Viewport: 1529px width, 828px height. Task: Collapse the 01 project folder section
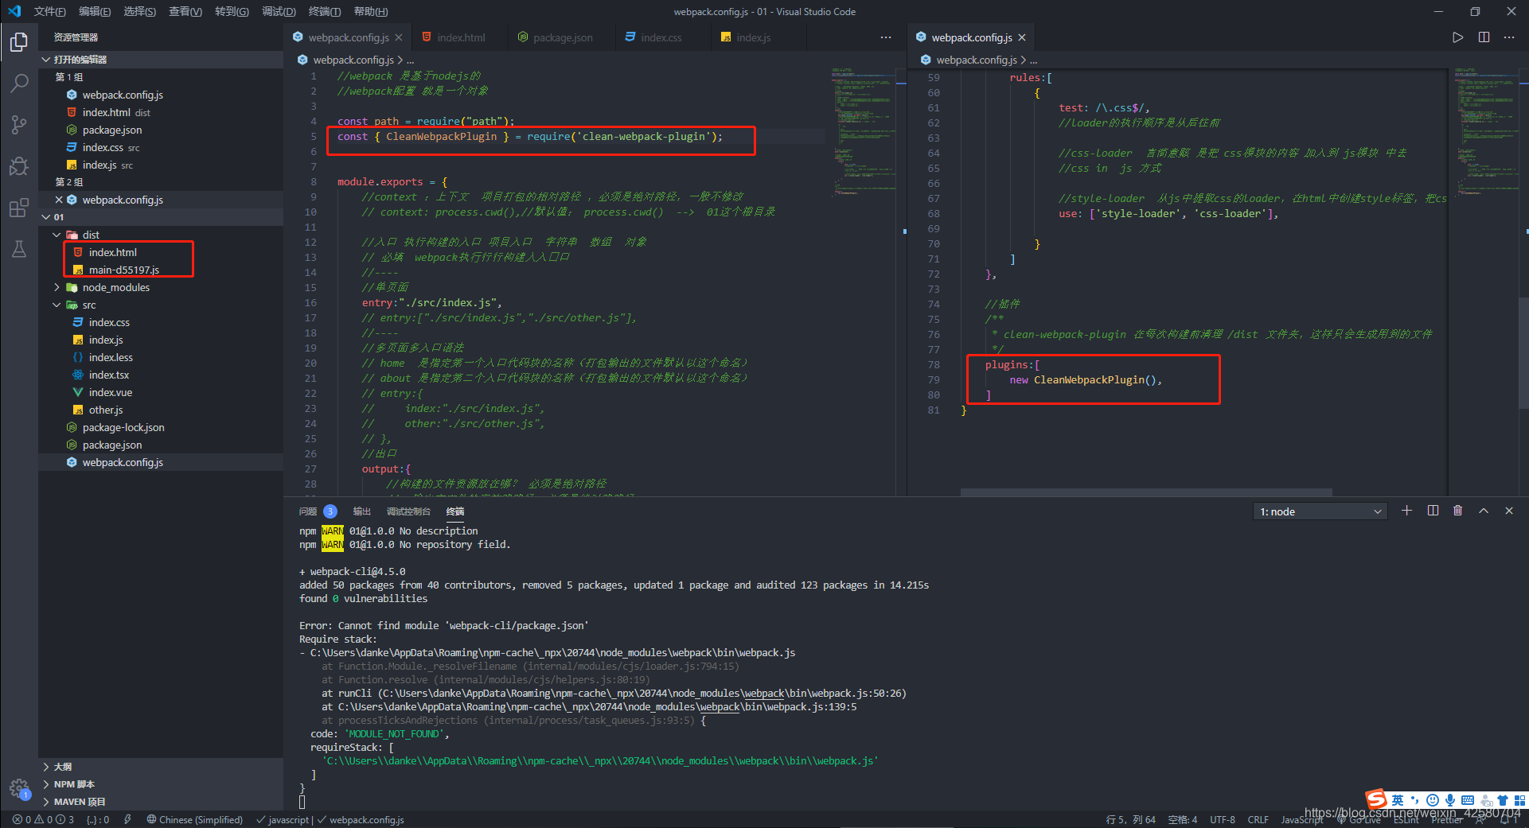point(161,217)
